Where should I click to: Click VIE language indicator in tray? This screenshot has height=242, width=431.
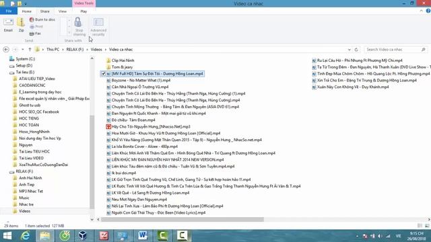[x=398, y=236]
